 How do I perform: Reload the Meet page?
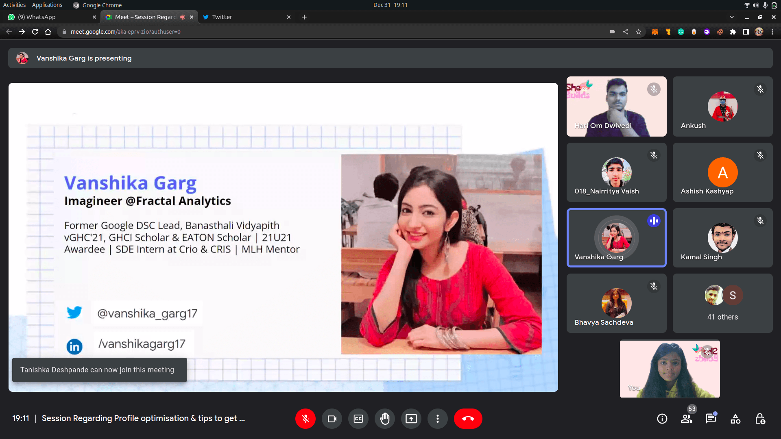35,32
